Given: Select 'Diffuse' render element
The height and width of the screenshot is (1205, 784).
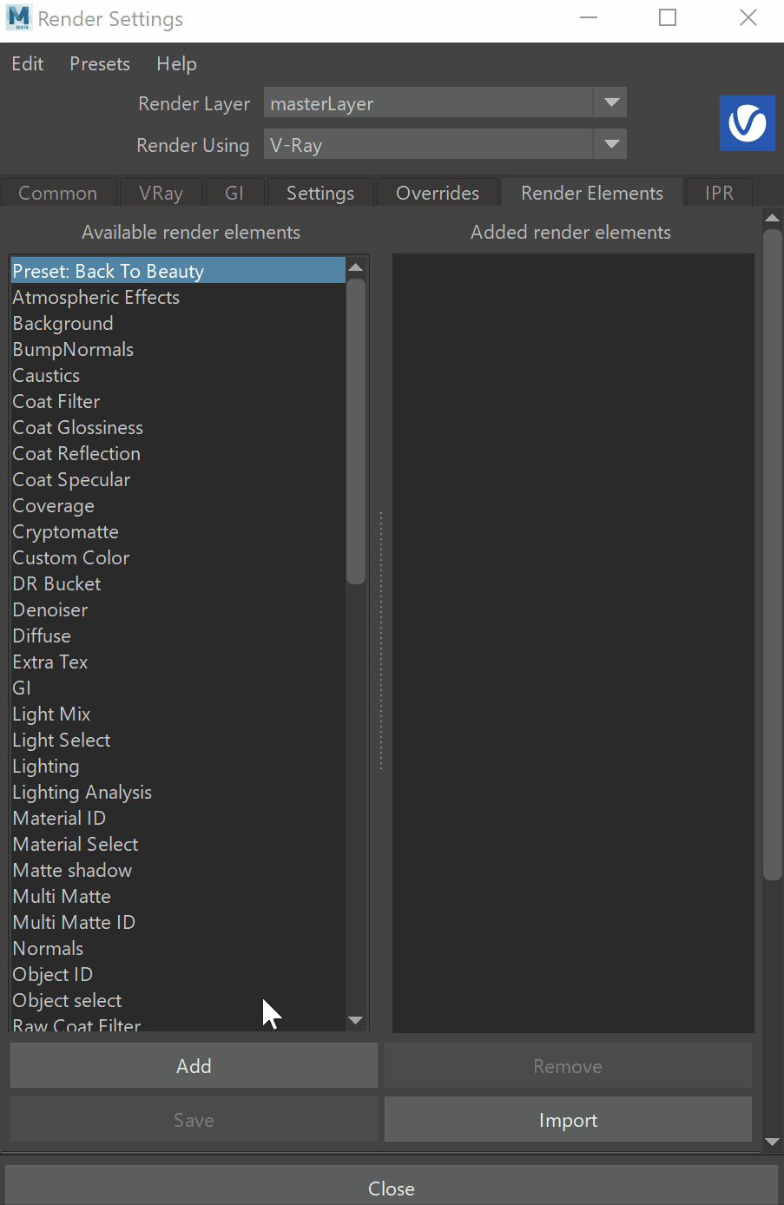Looking at the screenshot, I should click(178, 635).
